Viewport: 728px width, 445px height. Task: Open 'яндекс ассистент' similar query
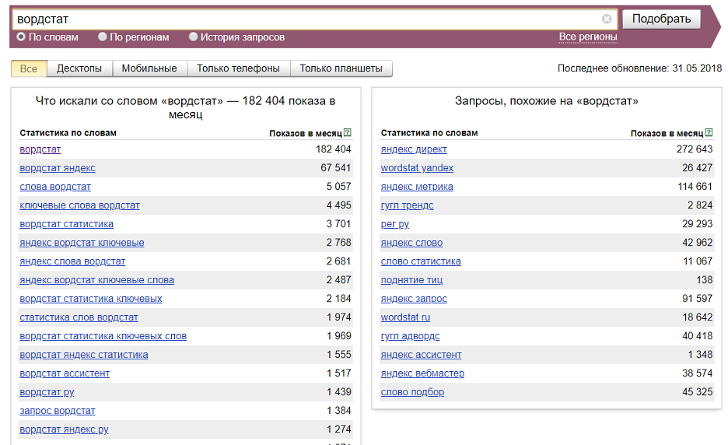click(x=421, y=355)
